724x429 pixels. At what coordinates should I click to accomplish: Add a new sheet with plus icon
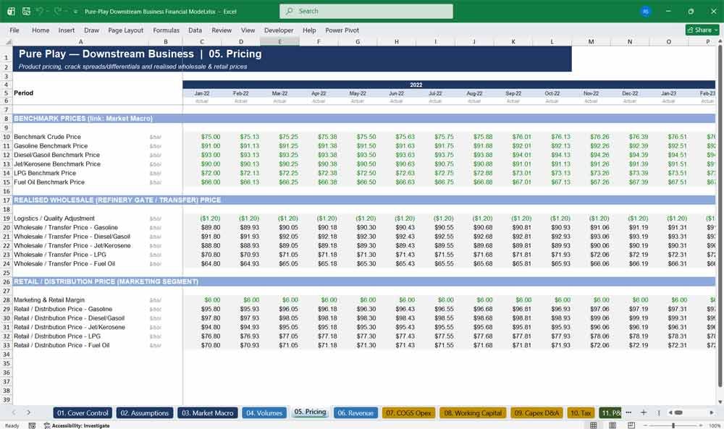(x=643, y=412)
